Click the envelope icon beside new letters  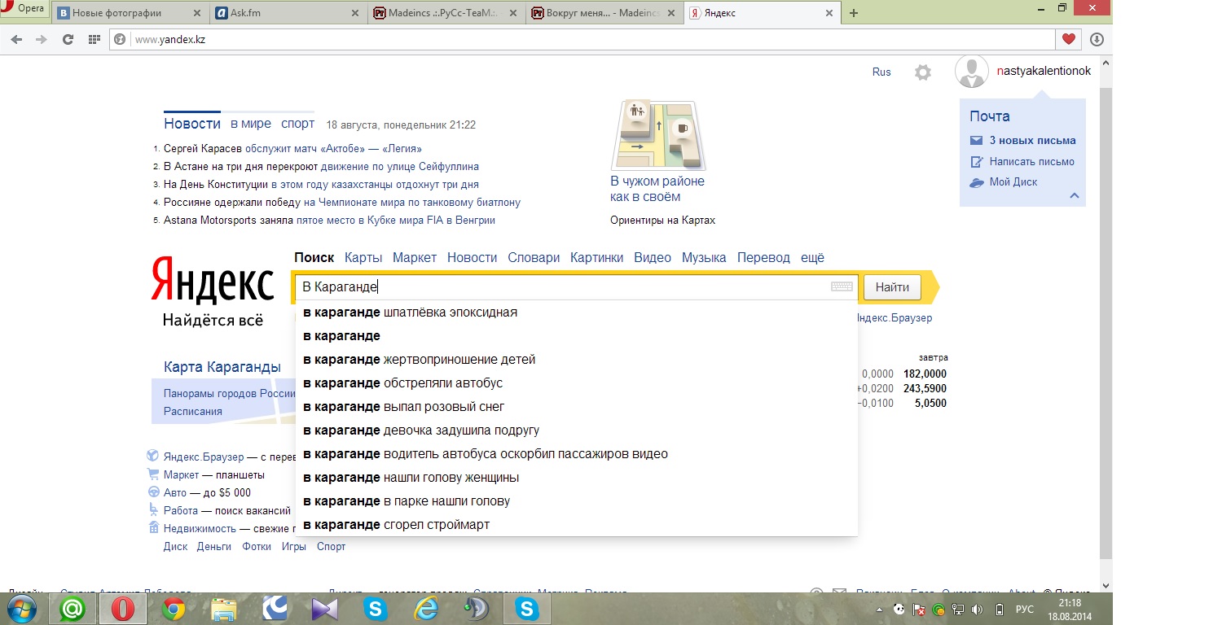[x=976, y=140]
